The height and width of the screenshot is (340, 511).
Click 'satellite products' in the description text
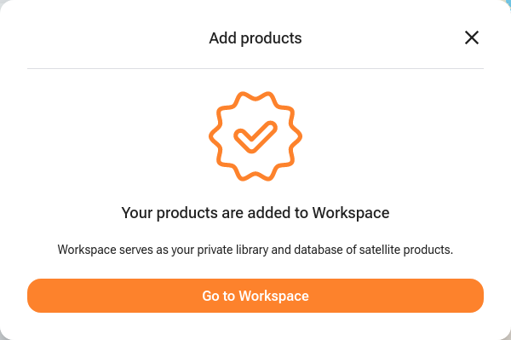[x=406, y=250]
